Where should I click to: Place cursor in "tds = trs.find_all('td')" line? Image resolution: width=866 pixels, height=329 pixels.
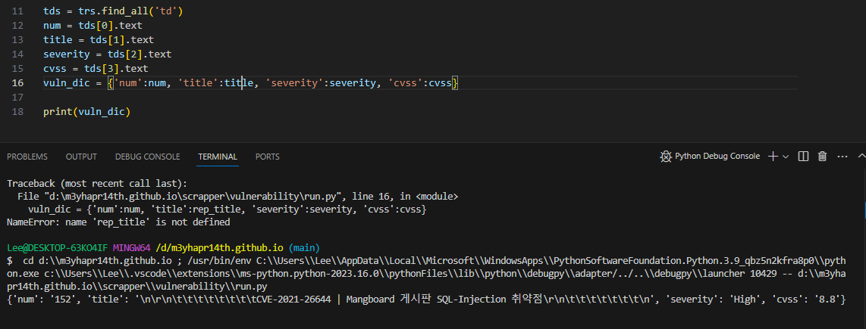coord(113,11)
